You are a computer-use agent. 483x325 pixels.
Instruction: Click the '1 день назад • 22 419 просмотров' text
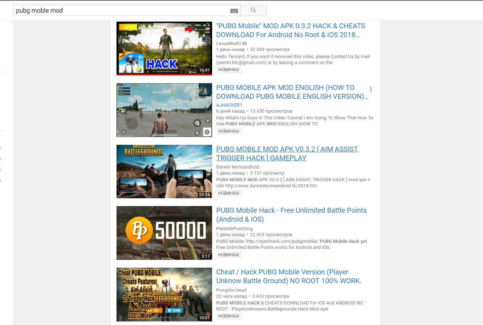coord(254,235)
